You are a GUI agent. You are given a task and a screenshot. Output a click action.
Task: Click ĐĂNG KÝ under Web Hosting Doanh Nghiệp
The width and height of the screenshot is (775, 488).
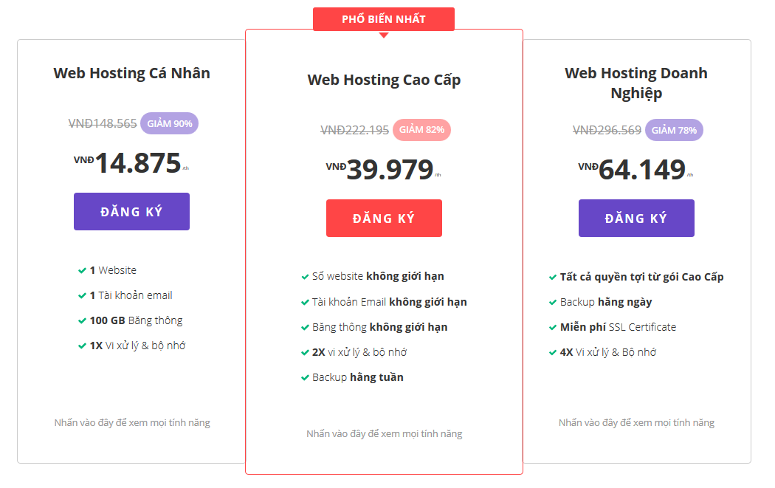click(x=636, y=219)
